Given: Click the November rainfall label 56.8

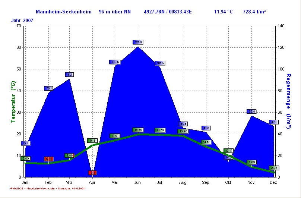Looking at the screenshot, I should click(251, 111).
